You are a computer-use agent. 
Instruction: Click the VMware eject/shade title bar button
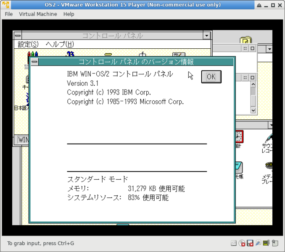[x=259, y=5]
